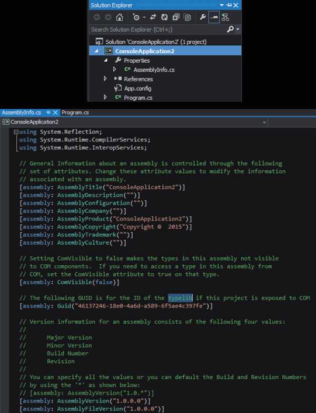The width and height of the screenshot is (316, 413).
Task: Click the C# project icon beside ConsoleApplication2
Action: pyautogui.click(x=108, y=51)
